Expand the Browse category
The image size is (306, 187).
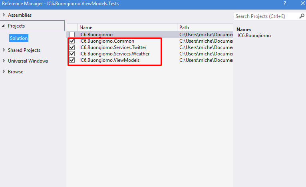point(4,72)
